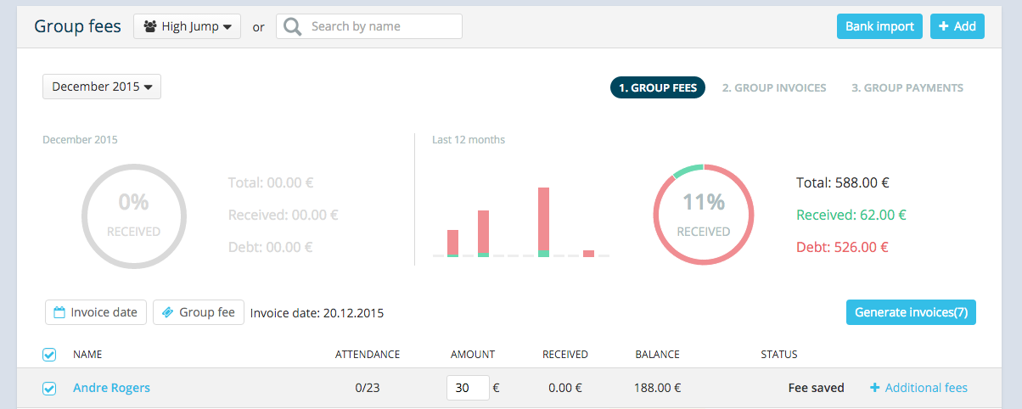Click the AMOUNT column header
The image size is (1022, 409).
click(473, 355)
